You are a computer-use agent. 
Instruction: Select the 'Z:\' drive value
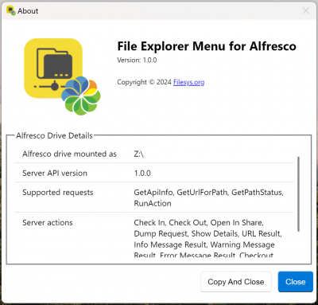[138, 154]
